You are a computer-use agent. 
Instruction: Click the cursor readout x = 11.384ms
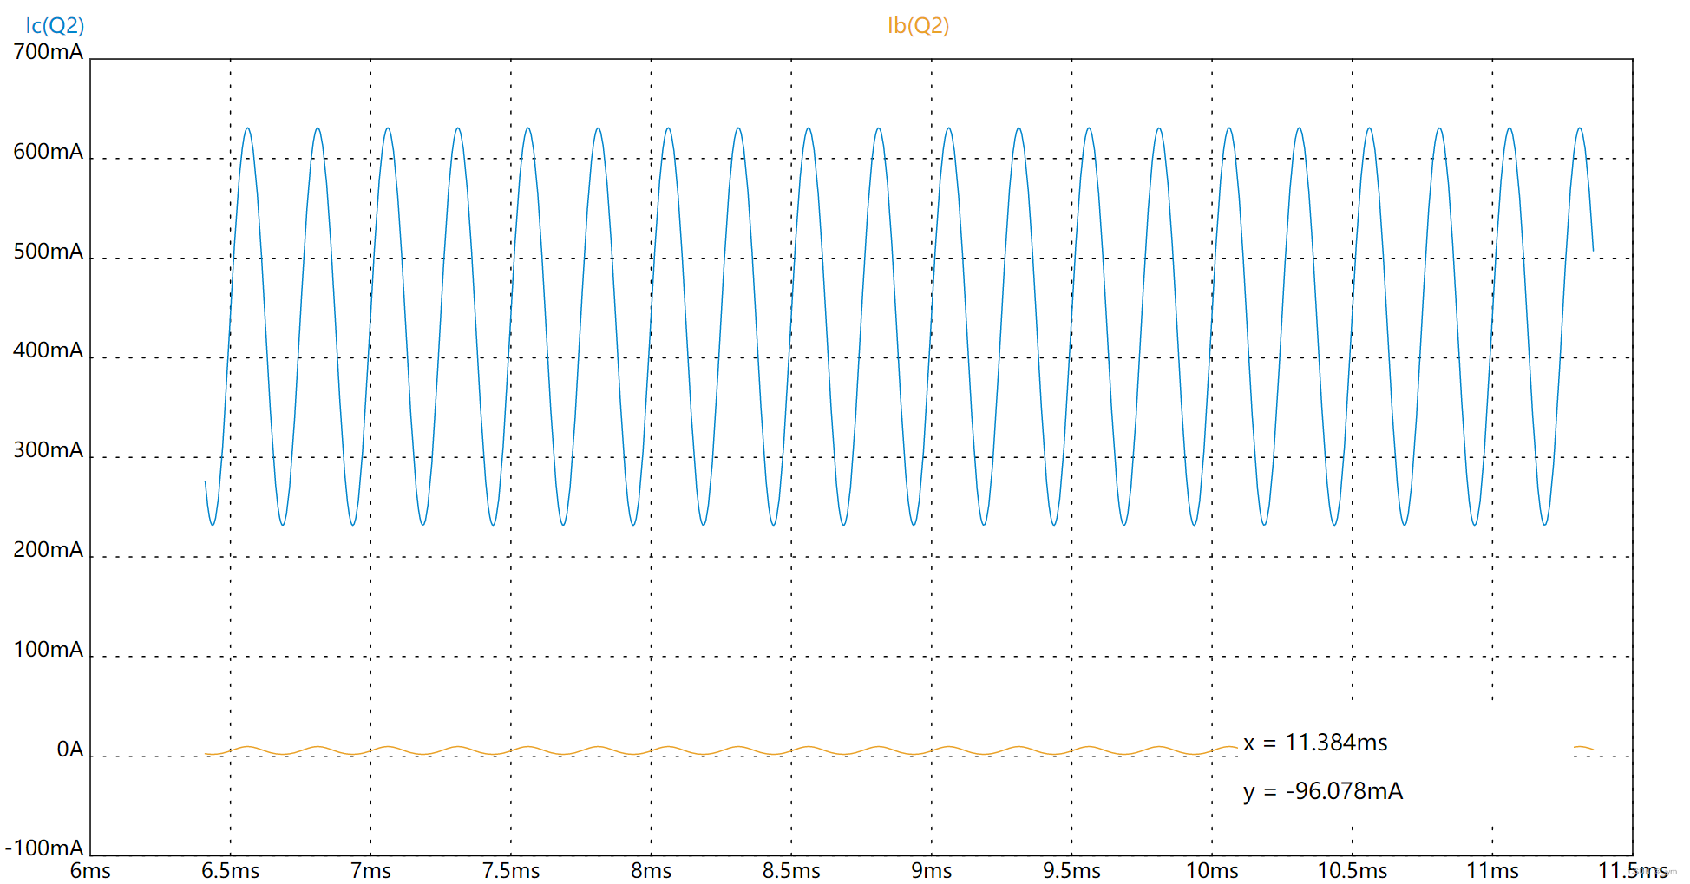point(1315,743)
